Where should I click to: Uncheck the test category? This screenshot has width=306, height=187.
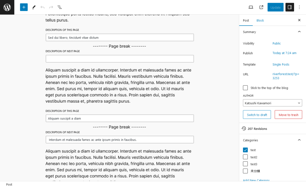click(245, 150)
